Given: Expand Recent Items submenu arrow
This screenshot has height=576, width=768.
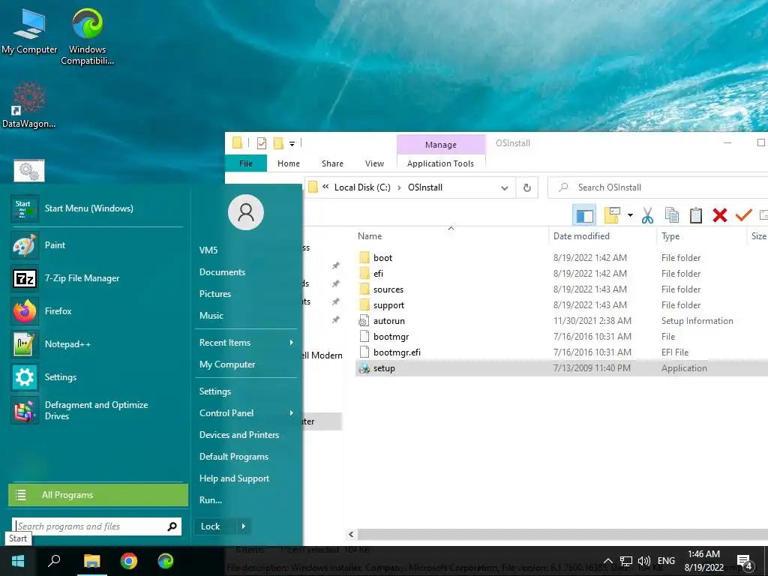Looking at the screenshot, I should (292, 342).
